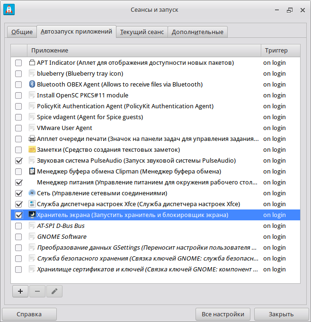Uncheck the PulseAudio sound system checkbox
The height and width of the screenshot is (322, 311).
(x=19, y=161)
